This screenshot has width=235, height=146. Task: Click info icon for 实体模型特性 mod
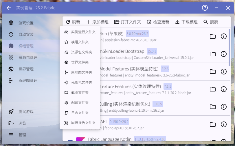[x=224, y=72]
